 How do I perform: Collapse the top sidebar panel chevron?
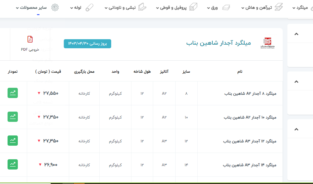tap(296, 34)
